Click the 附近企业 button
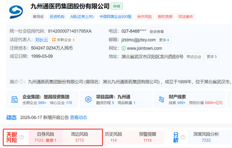Screen dimensions: 232x148 [194, 56]
